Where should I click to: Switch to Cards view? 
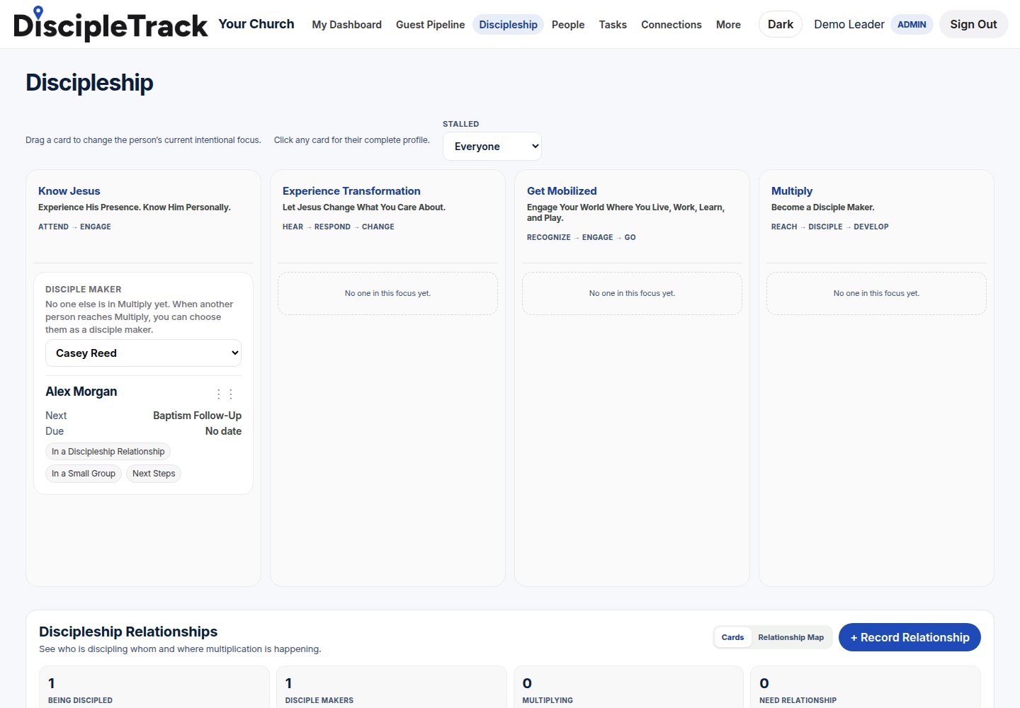732,637
